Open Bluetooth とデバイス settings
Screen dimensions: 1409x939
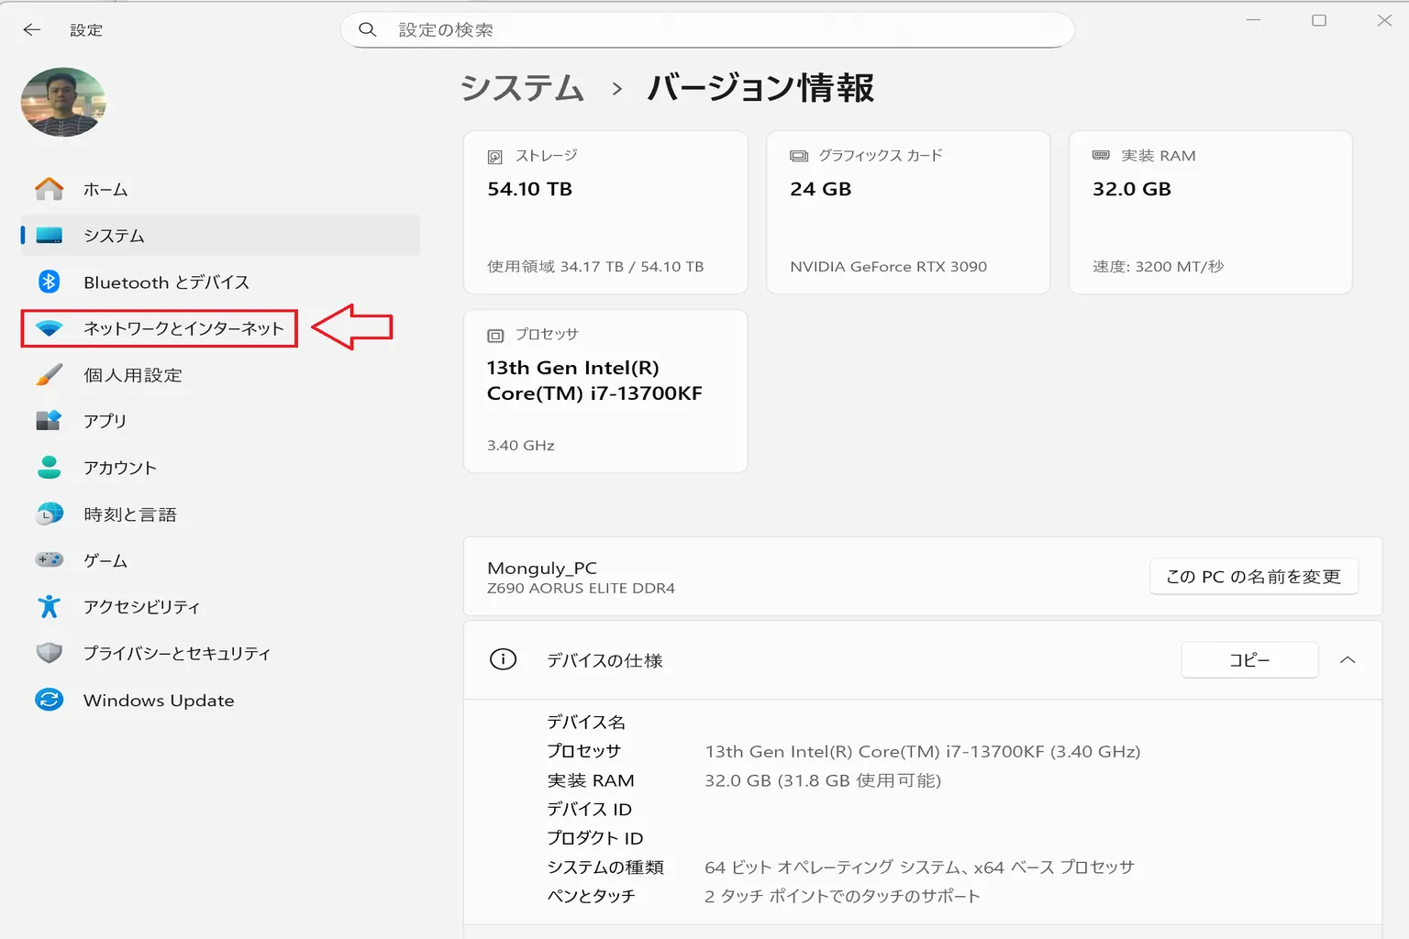[x=220, y=282]
